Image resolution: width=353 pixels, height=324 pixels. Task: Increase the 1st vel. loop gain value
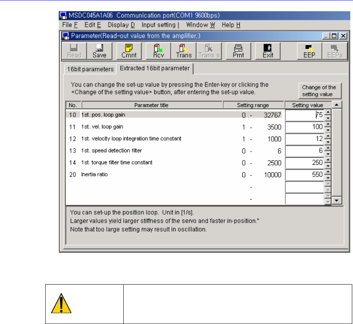pyautogui.click(x=328, y=124)
